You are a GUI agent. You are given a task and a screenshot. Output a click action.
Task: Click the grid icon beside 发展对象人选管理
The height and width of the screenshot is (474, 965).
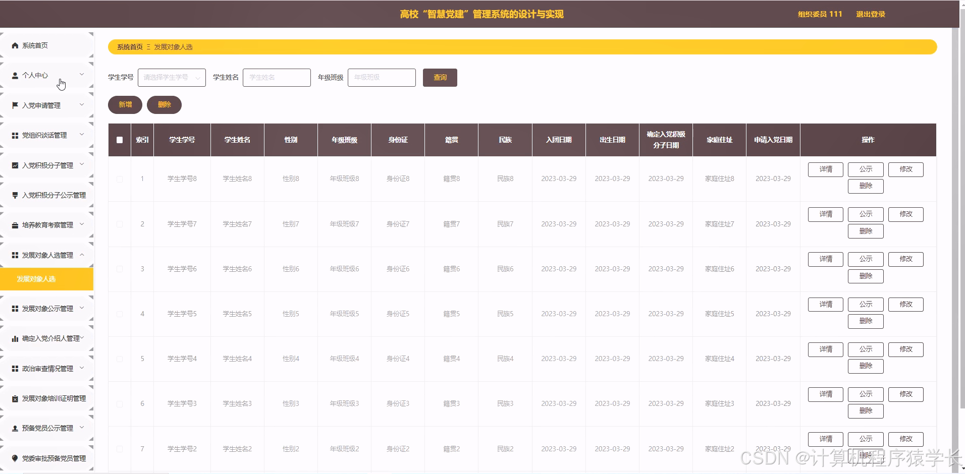pyautogui.click(x=15, y=255)
